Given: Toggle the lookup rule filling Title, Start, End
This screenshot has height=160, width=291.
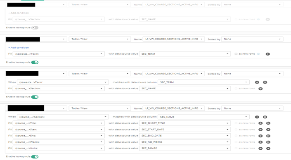Looking at the screenshot, I should pos(35,157).
